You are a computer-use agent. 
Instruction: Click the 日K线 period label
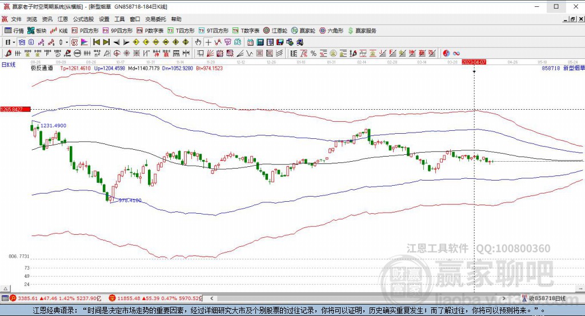coord(9,65)
